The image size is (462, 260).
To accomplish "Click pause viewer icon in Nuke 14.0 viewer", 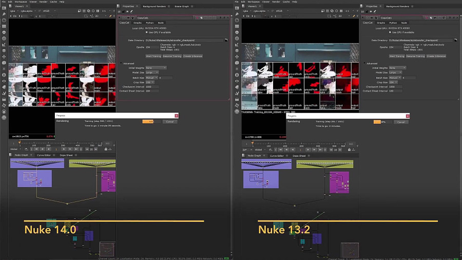I will (98, 11).
